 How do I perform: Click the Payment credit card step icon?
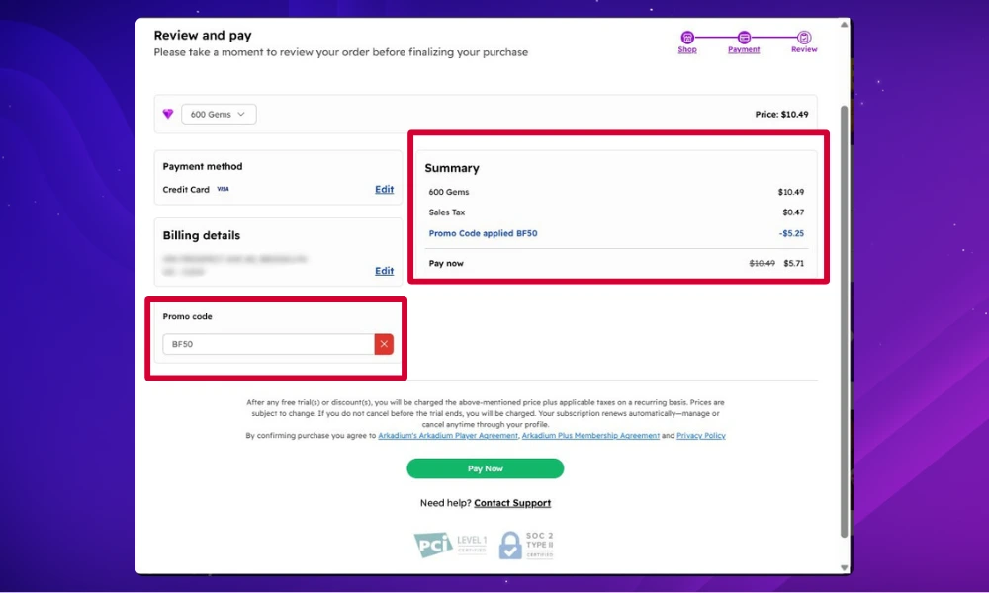coord(744,36)
